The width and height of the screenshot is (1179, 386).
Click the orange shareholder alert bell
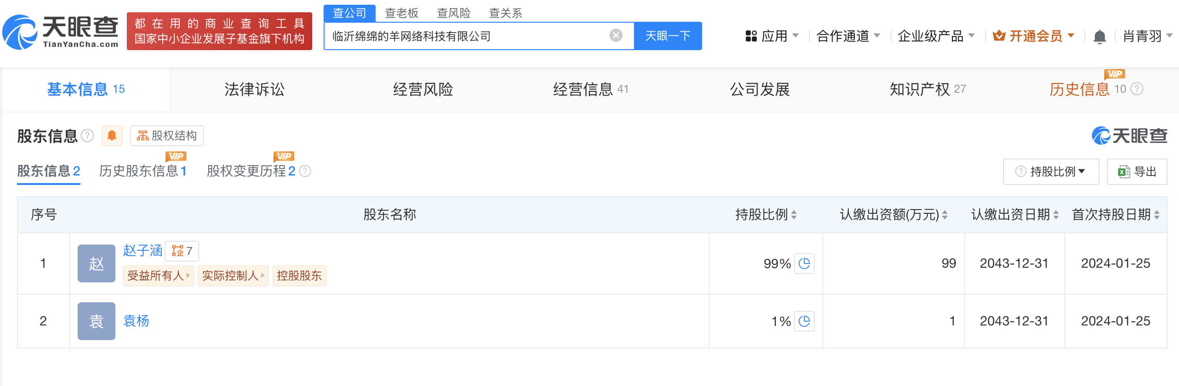(x=112, y=136)
